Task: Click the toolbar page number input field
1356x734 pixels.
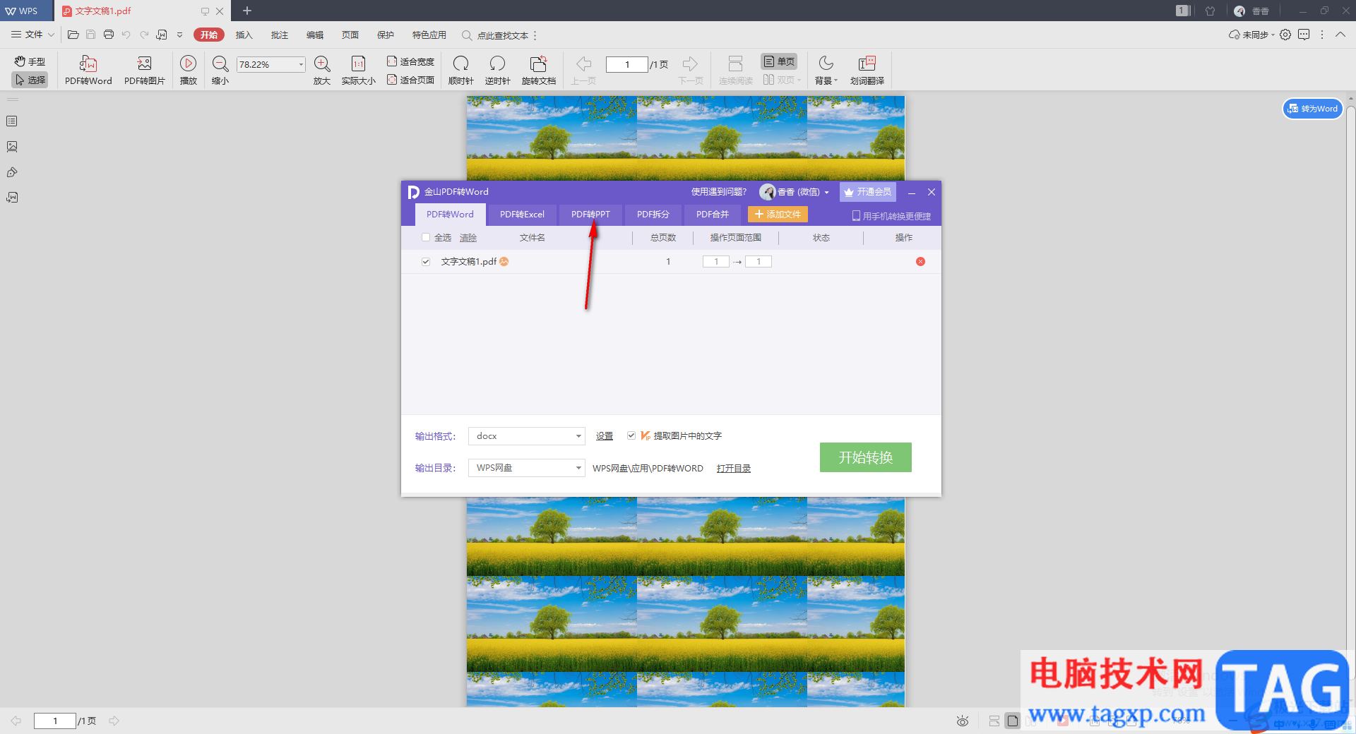Action: coord(627,64)
